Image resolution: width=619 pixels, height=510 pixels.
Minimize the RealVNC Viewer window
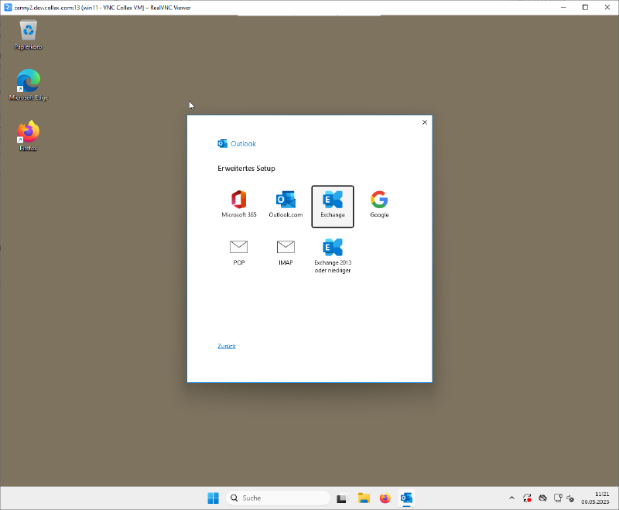(x=563, y=7)
